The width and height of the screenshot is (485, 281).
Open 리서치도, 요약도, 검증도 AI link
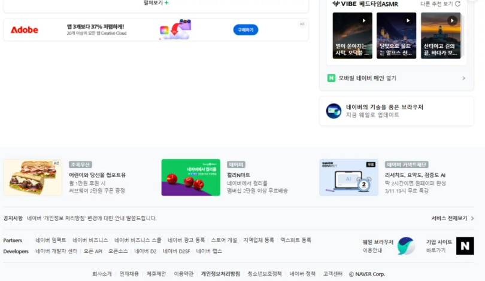click(415, 175)
